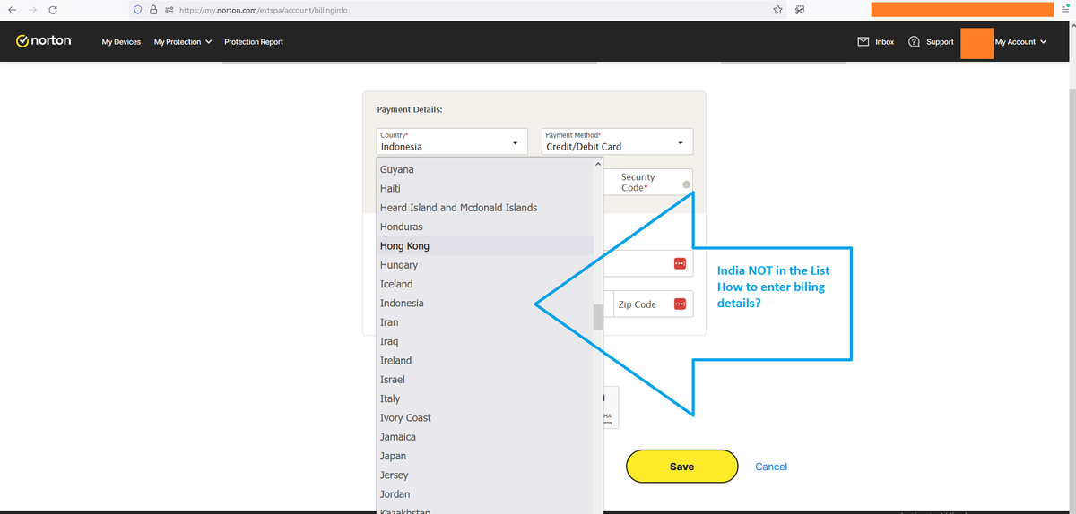The image size is (1076, 514).
Task: Select Honduras from the country list
Action: 484,227
